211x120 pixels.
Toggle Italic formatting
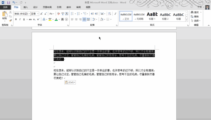(x=20, y=19)
